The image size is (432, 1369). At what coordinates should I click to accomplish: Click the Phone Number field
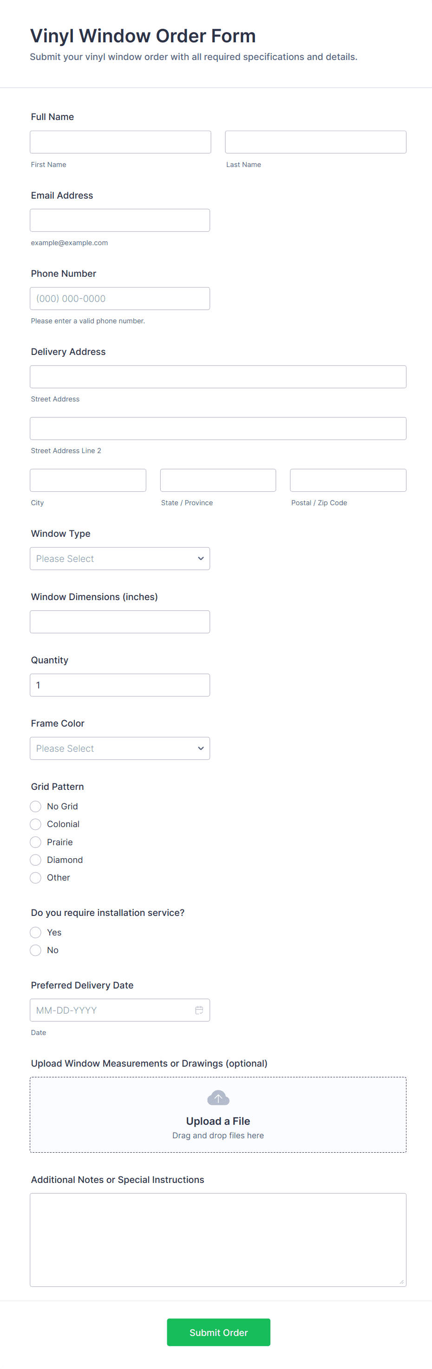pyautogui.click(x=120, y=299)
